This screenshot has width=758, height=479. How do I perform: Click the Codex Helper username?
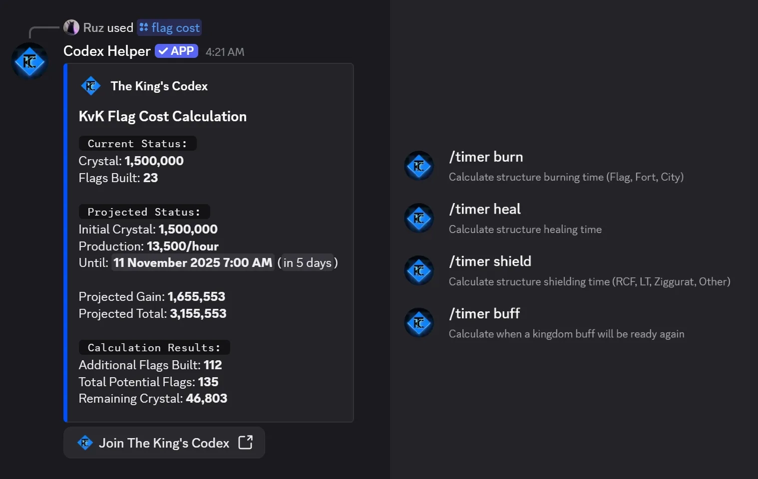click(107, 51)
